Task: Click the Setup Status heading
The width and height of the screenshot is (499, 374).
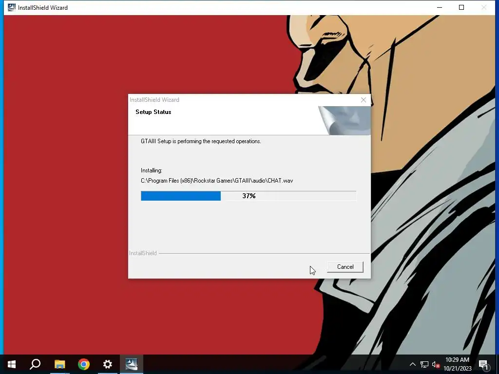Action: (154, 112)
